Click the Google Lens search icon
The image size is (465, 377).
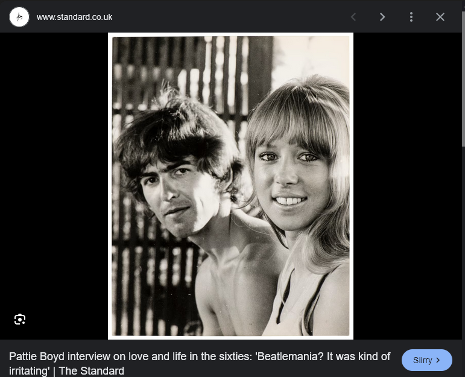[20, 319]
